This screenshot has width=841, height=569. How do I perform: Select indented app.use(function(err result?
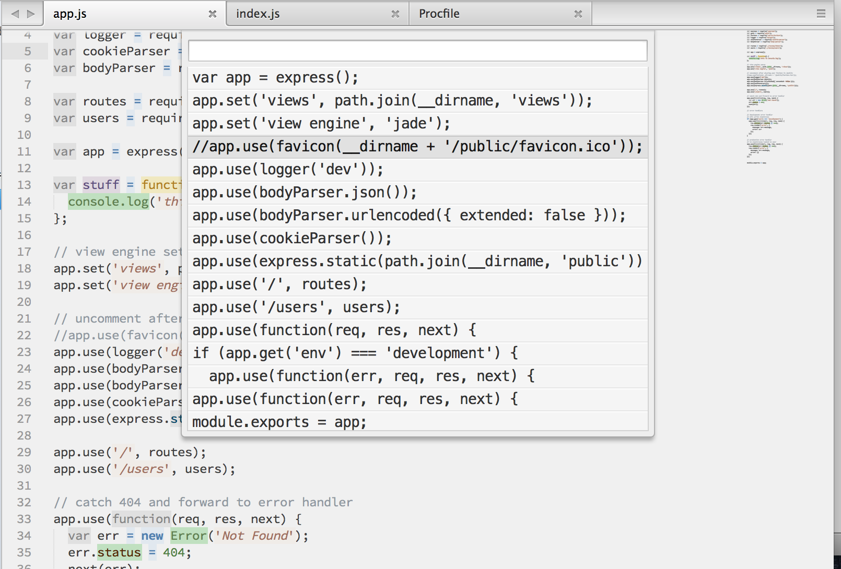coord(418,376)
